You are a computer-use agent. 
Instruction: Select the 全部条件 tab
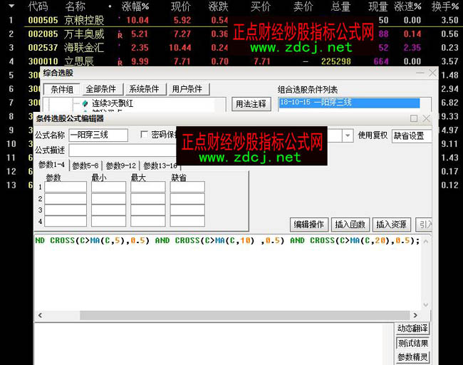(x=100, y=89)
